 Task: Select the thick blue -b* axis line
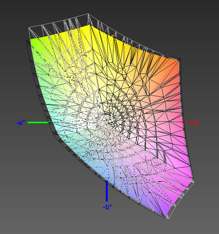pyautogui.click(x=107, y=191)
